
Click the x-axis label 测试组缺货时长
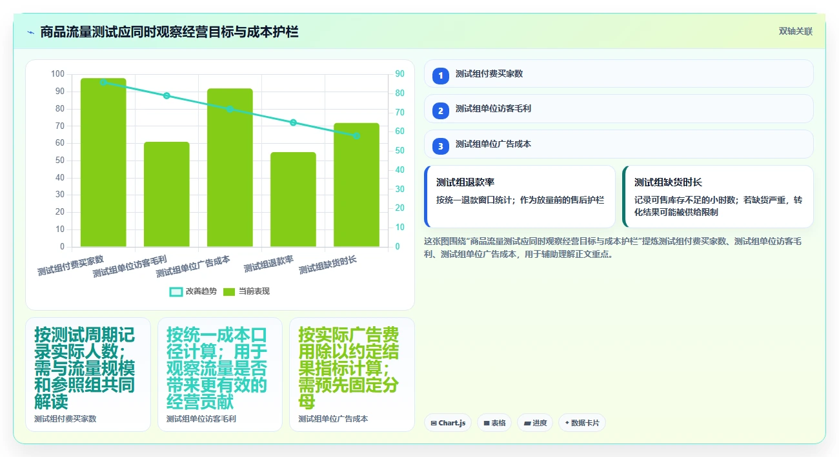coord(328,265)
